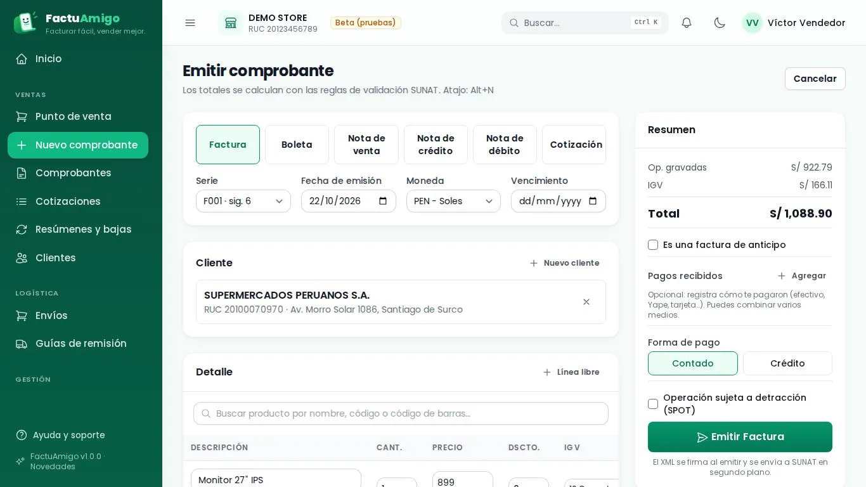The height and width of the screenshot is (487, 866).
Task: Open calendar picker for Fecha de emisión
Action: pos(383,201)
